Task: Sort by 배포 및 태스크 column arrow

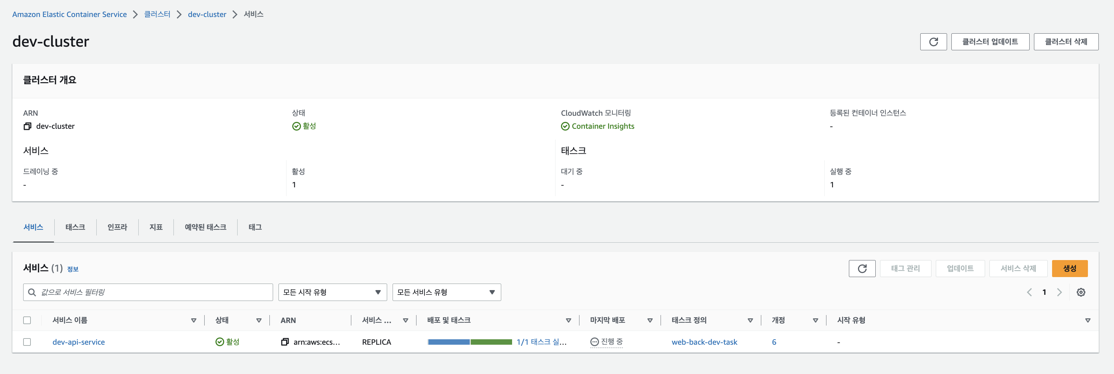Action: pos(568,320)
